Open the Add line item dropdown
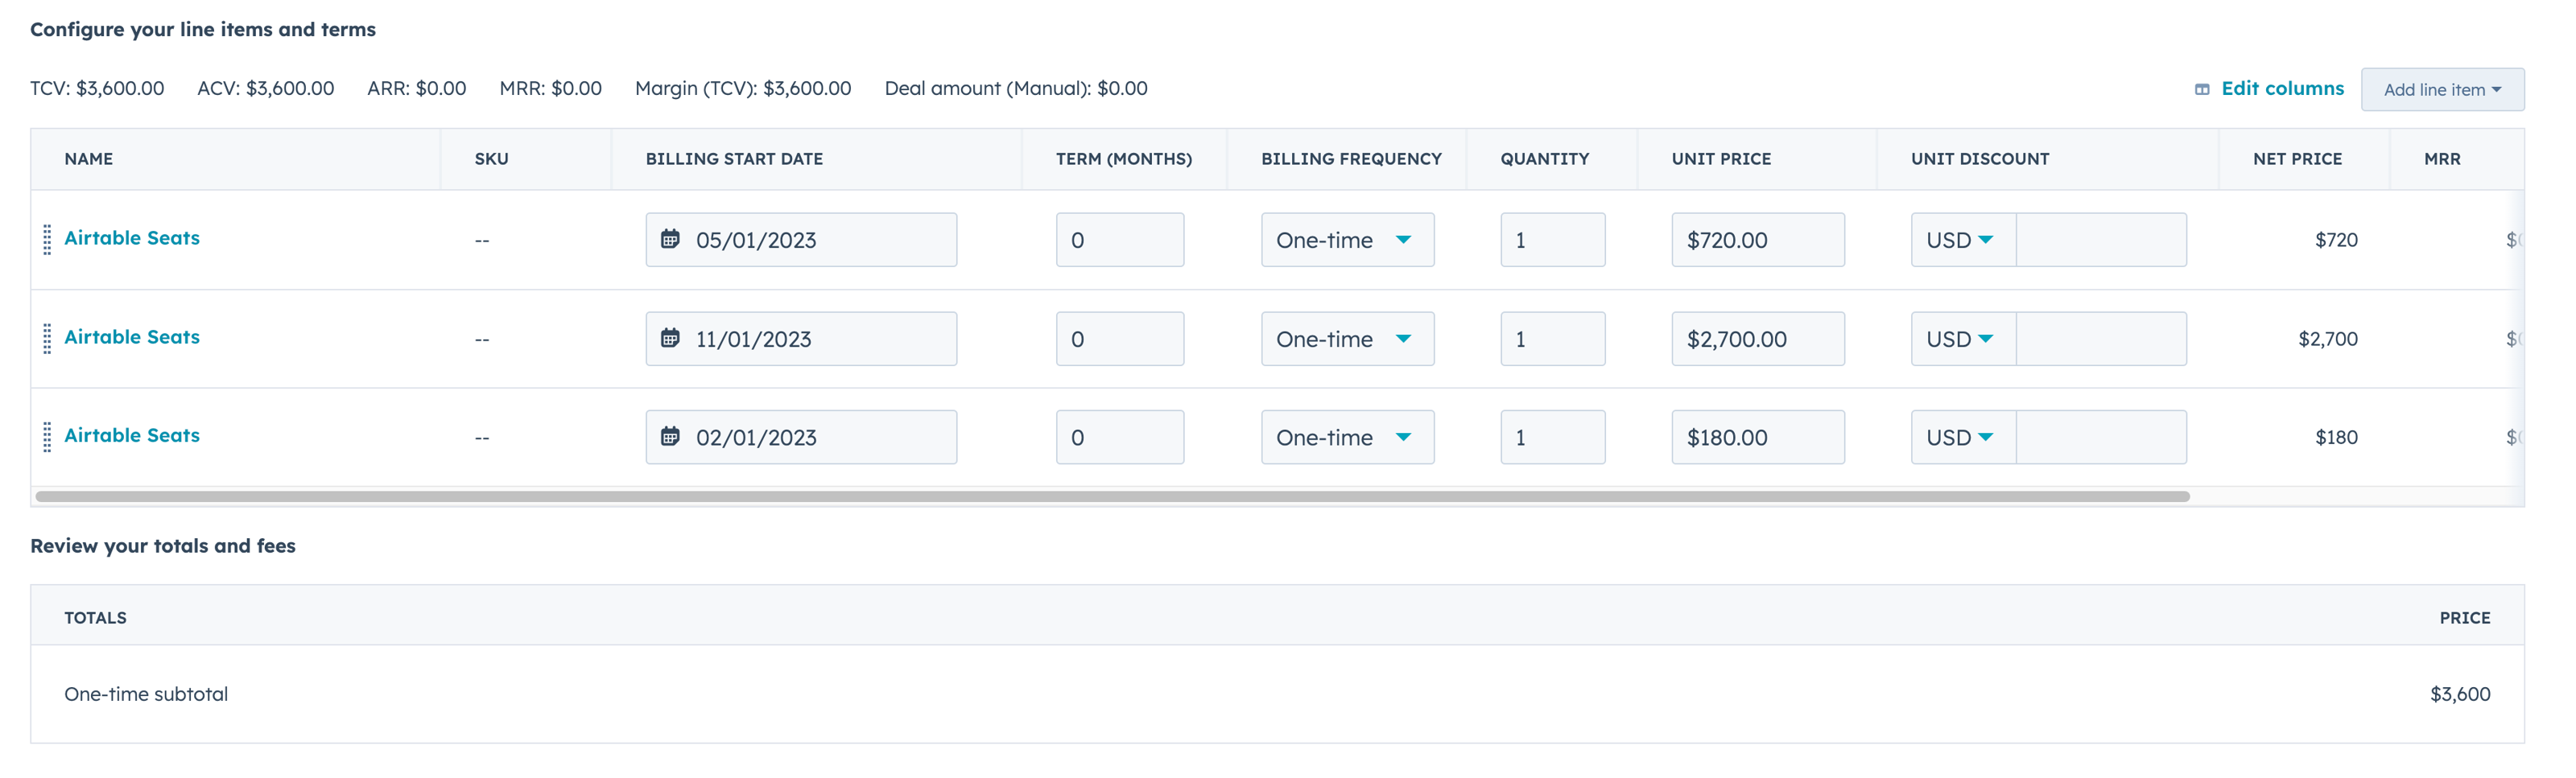 click(2442, 89)
